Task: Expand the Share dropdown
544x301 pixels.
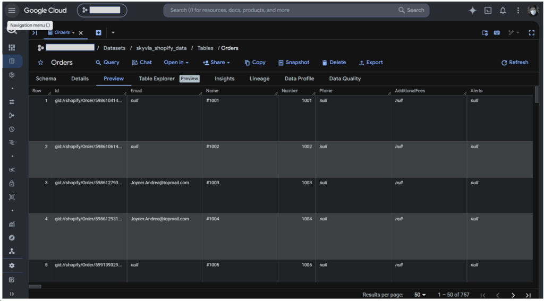Action: tap(217, 63)
